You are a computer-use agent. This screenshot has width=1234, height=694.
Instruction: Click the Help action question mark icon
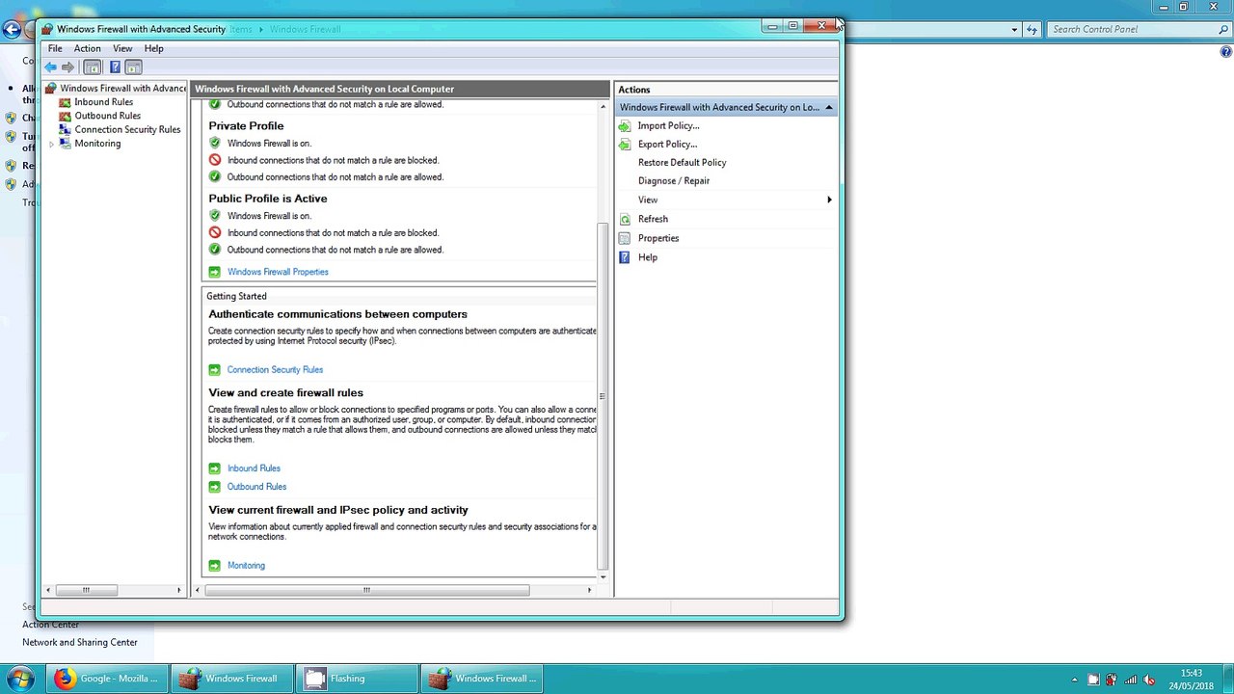pos(625,257)
